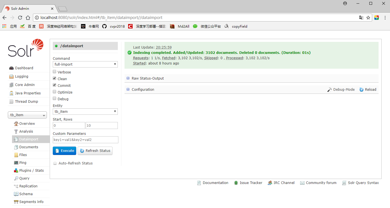
Task: Click the Core Admin server icon
Action: pos(11,85)
